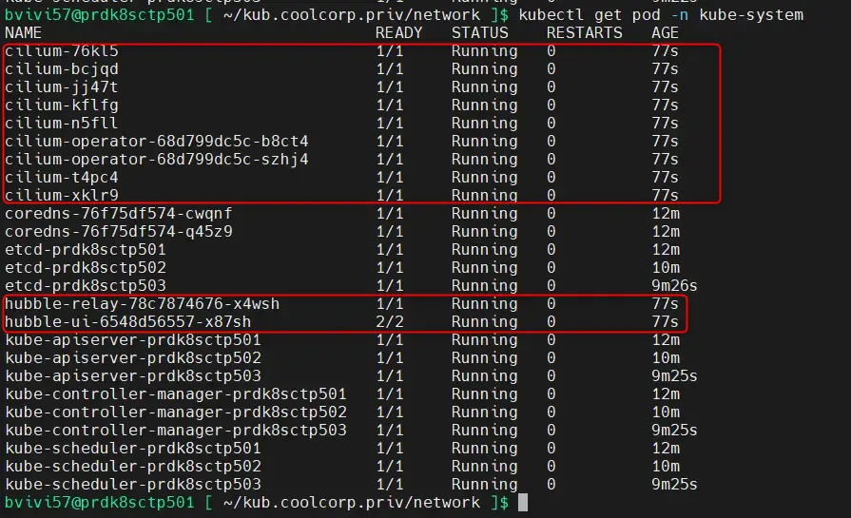Select kube-scheduler-prdk8sctp501 pod name
Screen dimensions: 851x518
pos(133,448)
